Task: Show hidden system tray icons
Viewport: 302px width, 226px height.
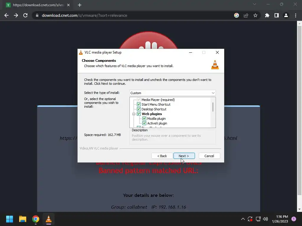Action: click(243, 219)
